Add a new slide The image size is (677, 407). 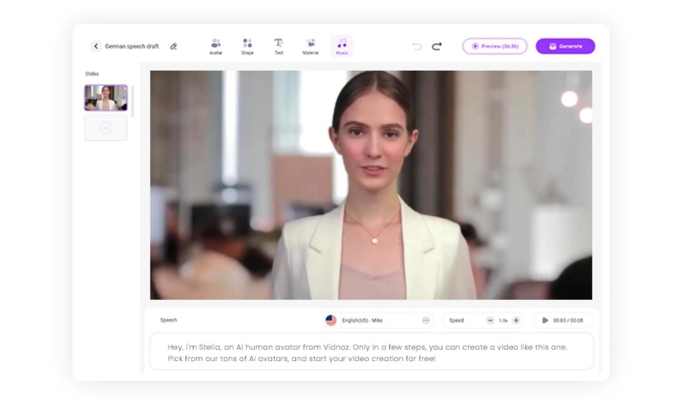(x=106, y=128)
